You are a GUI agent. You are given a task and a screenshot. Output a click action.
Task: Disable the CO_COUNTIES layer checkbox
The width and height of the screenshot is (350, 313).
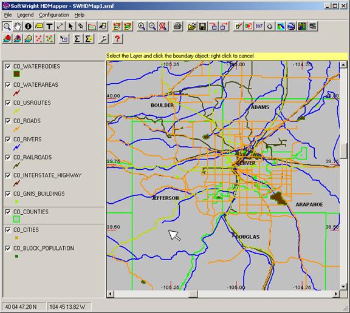[x=8, y=212]
